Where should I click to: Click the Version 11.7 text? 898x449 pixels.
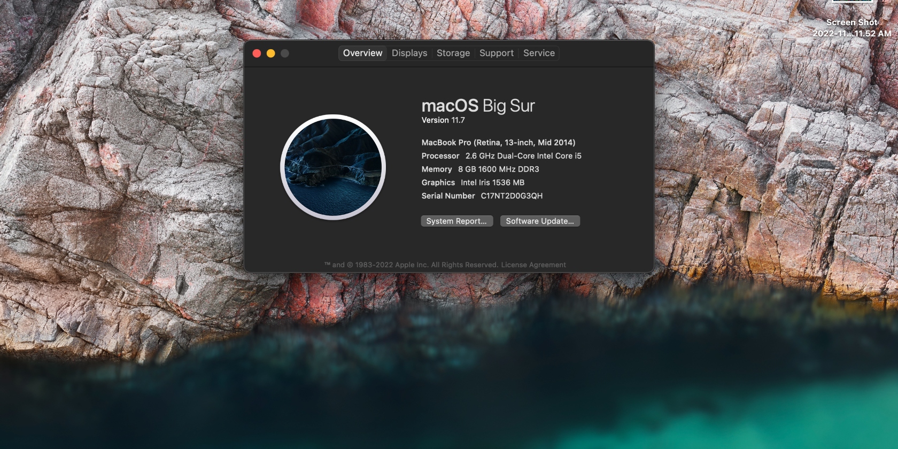[x=443, y=120]
